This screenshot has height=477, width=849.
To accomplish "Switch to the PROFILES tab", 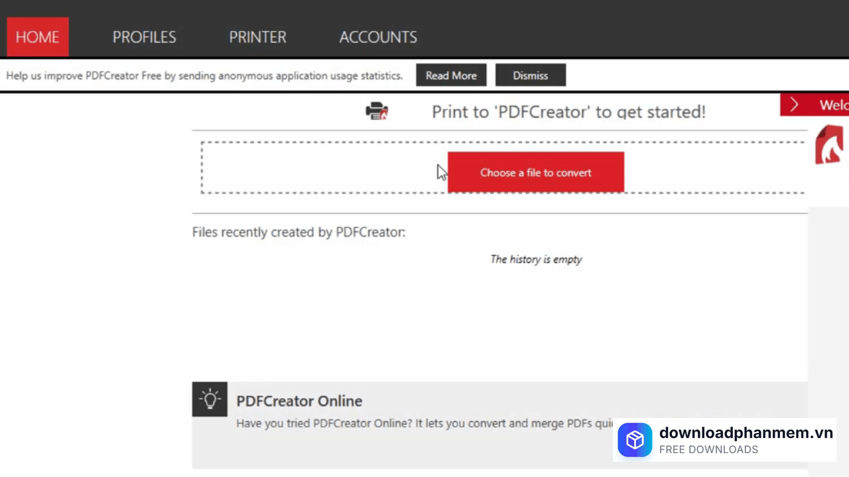I will pos(144,37).
